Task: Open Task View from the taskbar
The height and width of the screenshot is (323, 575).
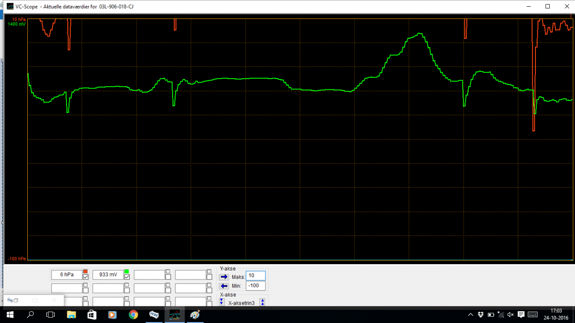Action: coord(50,314)
